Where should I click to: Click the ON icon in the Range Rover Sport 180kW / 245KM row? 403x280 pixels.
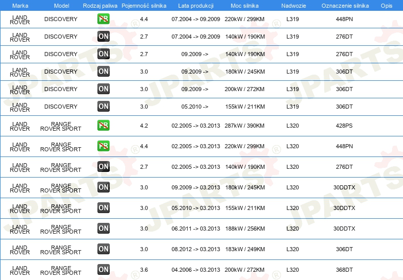[x=103, y=187]
